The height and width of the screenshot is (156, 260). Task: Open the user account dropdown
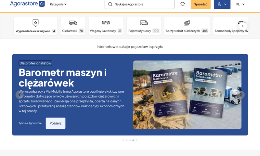[222, 4]
